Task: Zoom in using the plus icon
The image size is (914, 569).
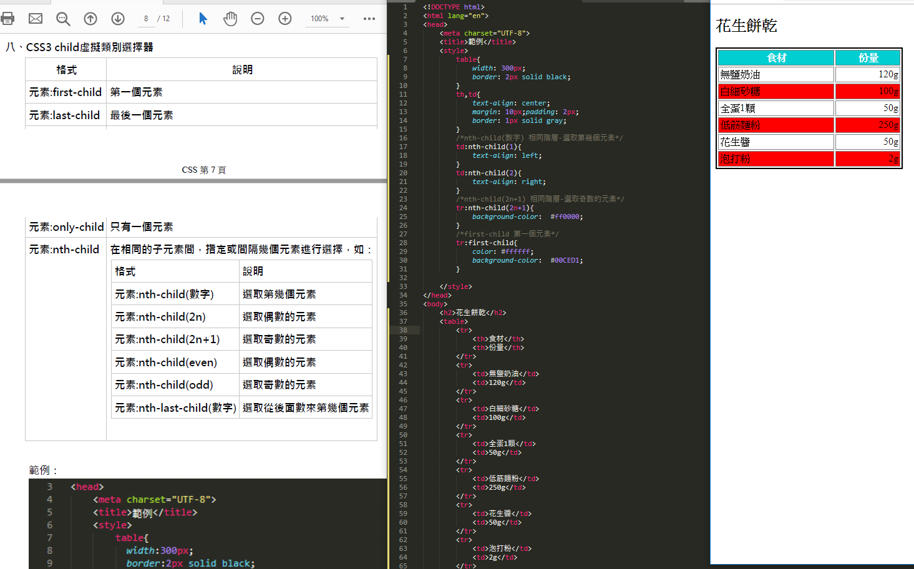Action: pos(285,19)
